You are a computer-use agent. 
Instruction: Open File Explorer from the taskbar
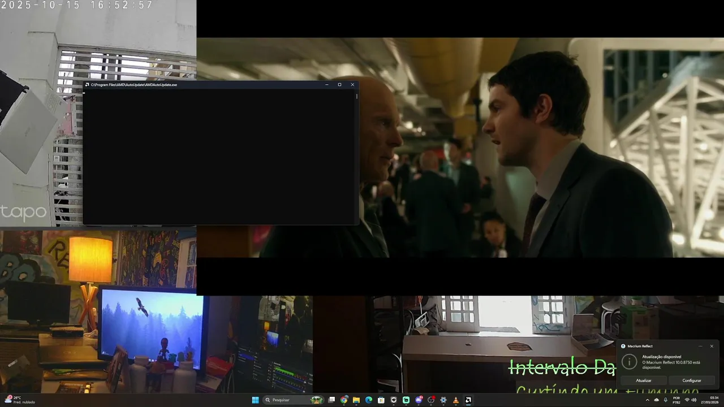coord(356,400)
